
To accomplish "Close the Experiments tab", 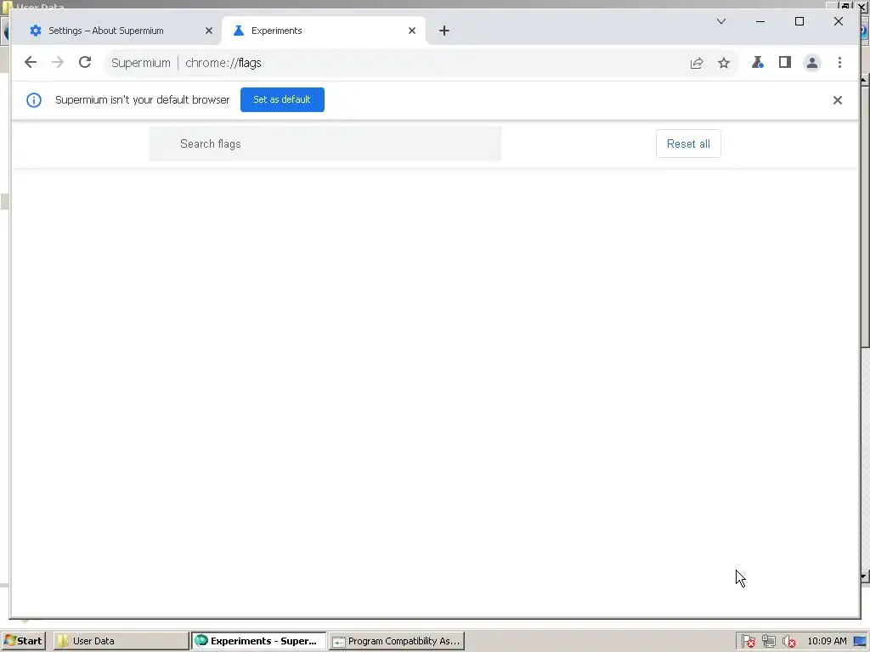I will 412,31.
